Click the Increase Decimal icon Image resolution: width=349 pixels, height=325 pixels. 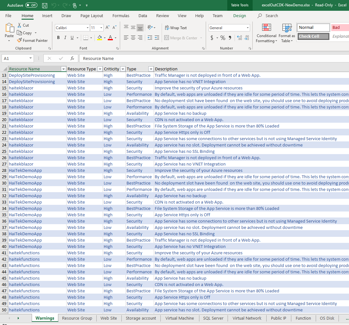[x=240, y=38]
